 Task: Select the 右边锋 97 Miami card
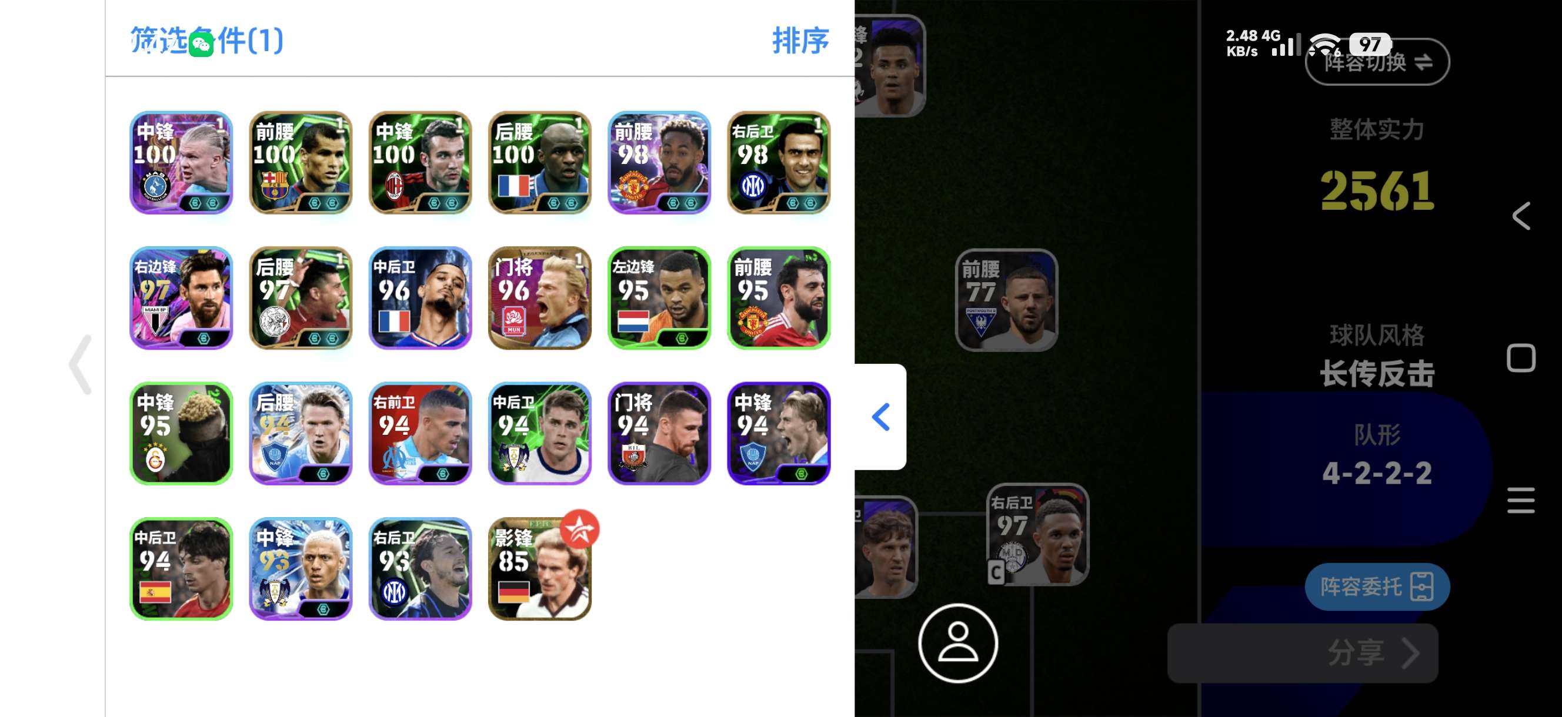pos(181,297)
